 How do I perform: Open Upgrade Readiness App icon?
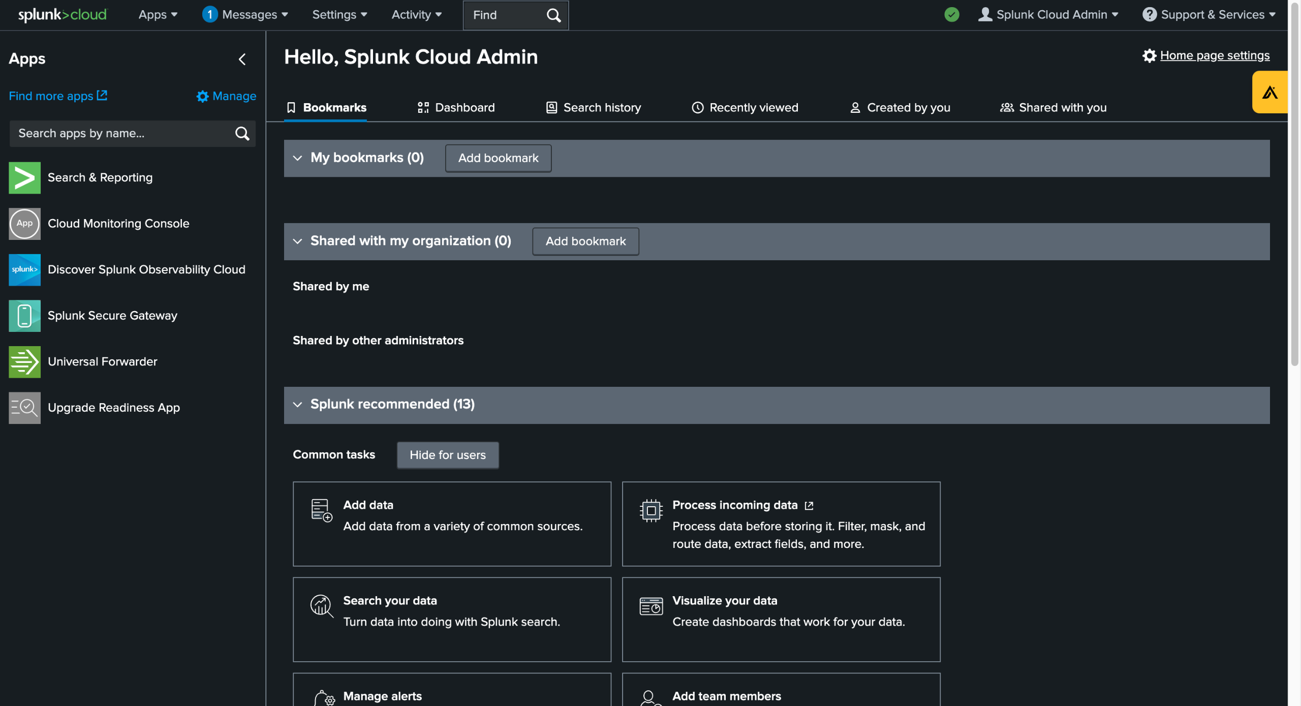tap(24, 408)
